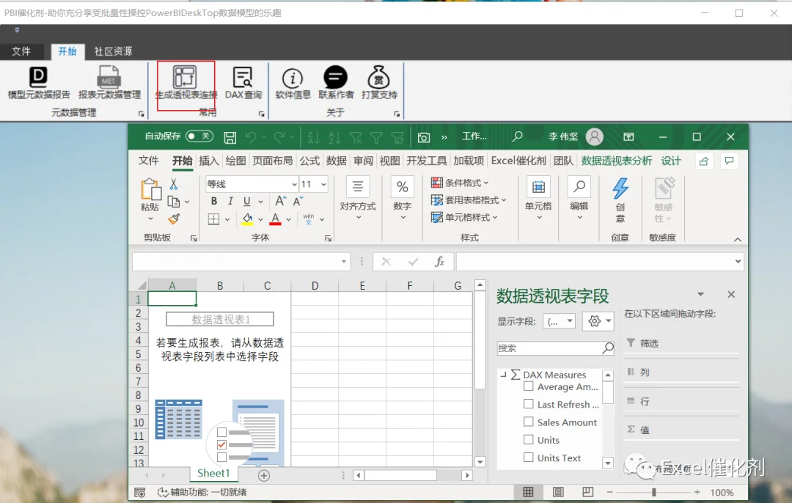Tick the Sales Amount field checkbox
792x503 pixels.
pos(528,422)
